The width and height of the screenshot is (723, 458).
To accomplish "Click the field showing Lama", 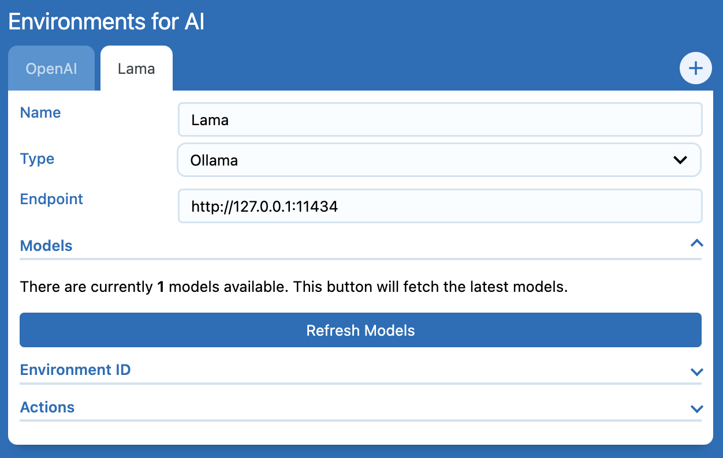I will pyautogui.click(x=439, y=119).
